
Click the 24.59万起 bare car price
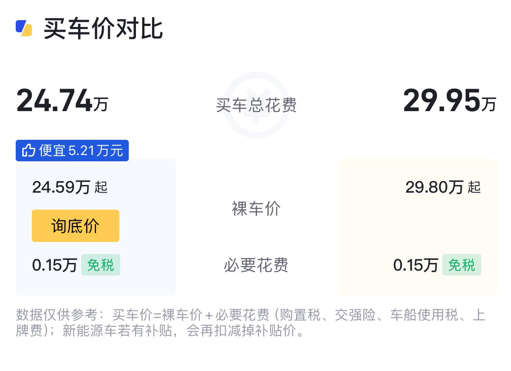(70, 187)
